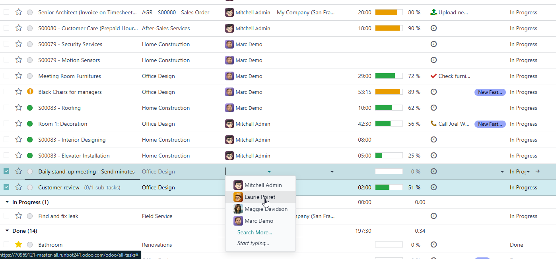Select Laurie Poiret from the assignee list
Image resolution: width=556 pixels, height=259 pixels.
coord(260,197)
